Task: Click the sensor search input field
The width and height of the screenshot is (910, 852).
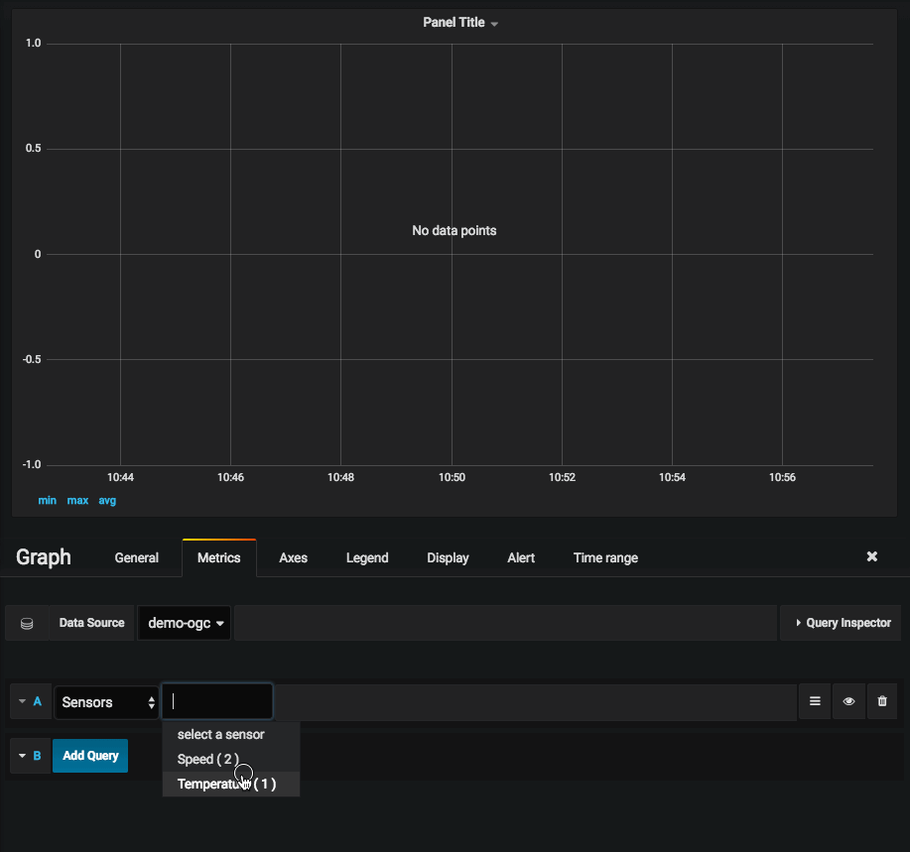Action: tap(217, 702)
